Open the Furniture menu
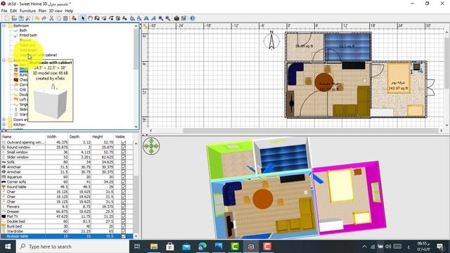This screenshot has width=450, height=253. coord(27,11)
